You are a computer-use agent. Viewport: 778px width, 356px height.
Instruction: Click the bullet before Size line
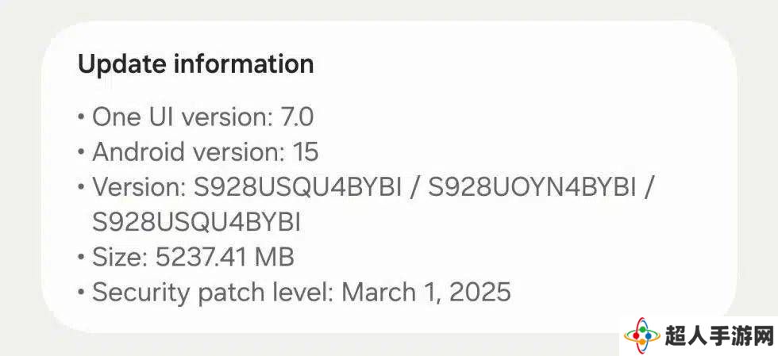(81, 258)
